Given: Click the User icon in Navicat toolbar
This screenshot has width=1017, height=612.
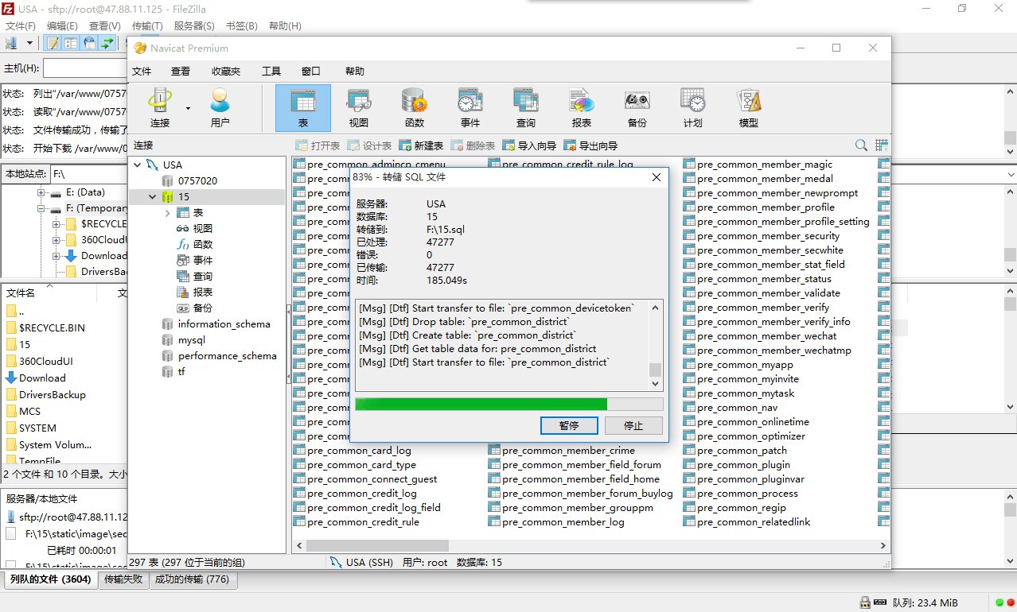Looking at the screenshot, I should [220, 108].
